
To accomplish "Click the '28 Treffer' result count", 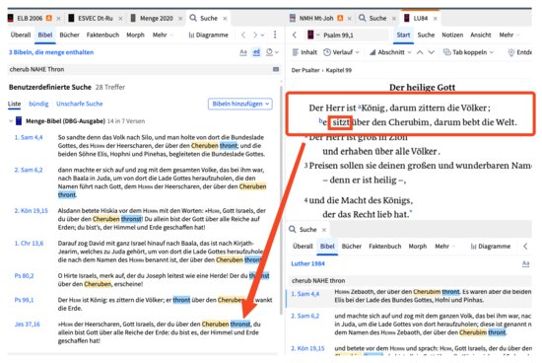I will pos(110,87).
